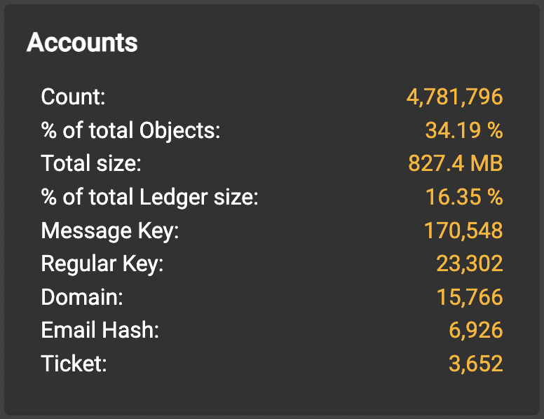
Task: Click the Ticket value 3,652
Action: (x=475, y=364)
